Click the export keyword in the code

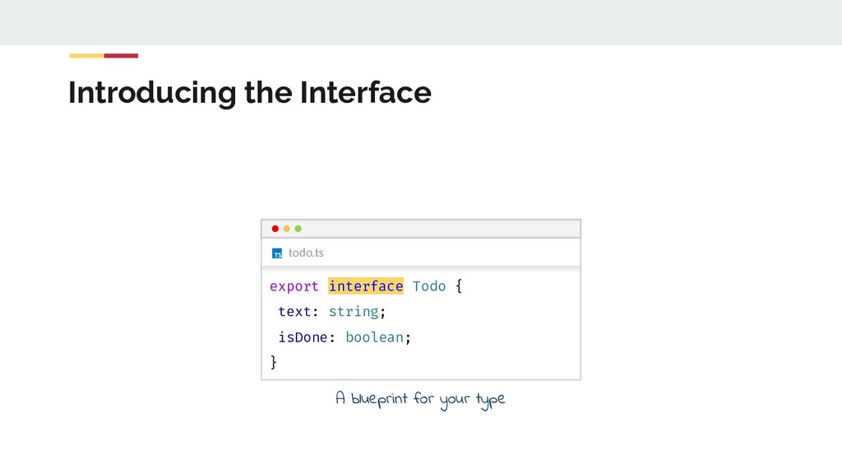[294, 286]
